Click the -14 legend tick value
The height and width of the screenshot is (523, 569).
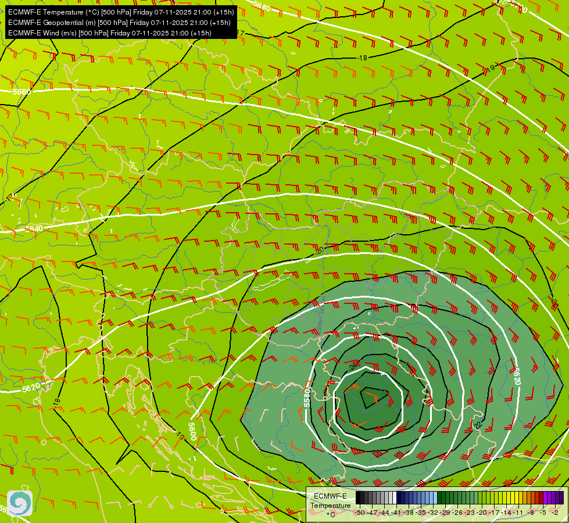pos(506,513)
